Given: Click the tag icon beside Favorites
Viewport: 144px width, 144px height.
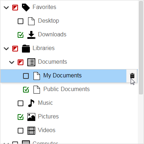Looking at the screenshot, I should 26,8.
